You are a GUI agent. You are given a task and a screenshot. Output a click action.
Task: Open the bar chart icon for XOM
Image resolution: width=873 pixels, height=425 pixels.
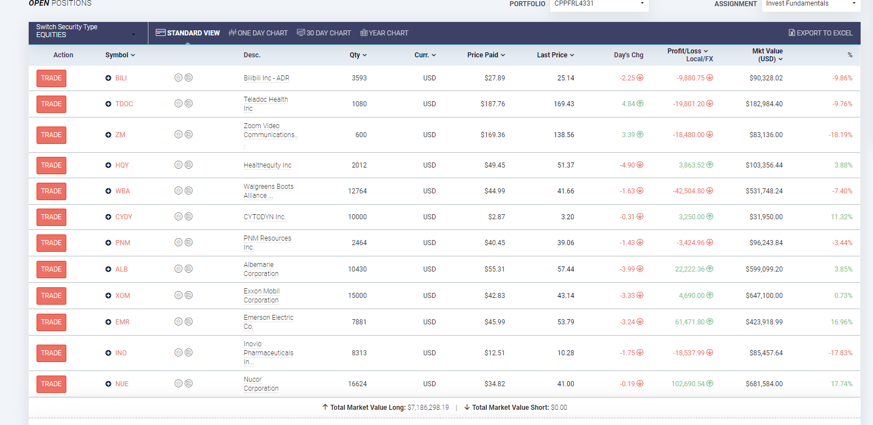tap(178, 295)
